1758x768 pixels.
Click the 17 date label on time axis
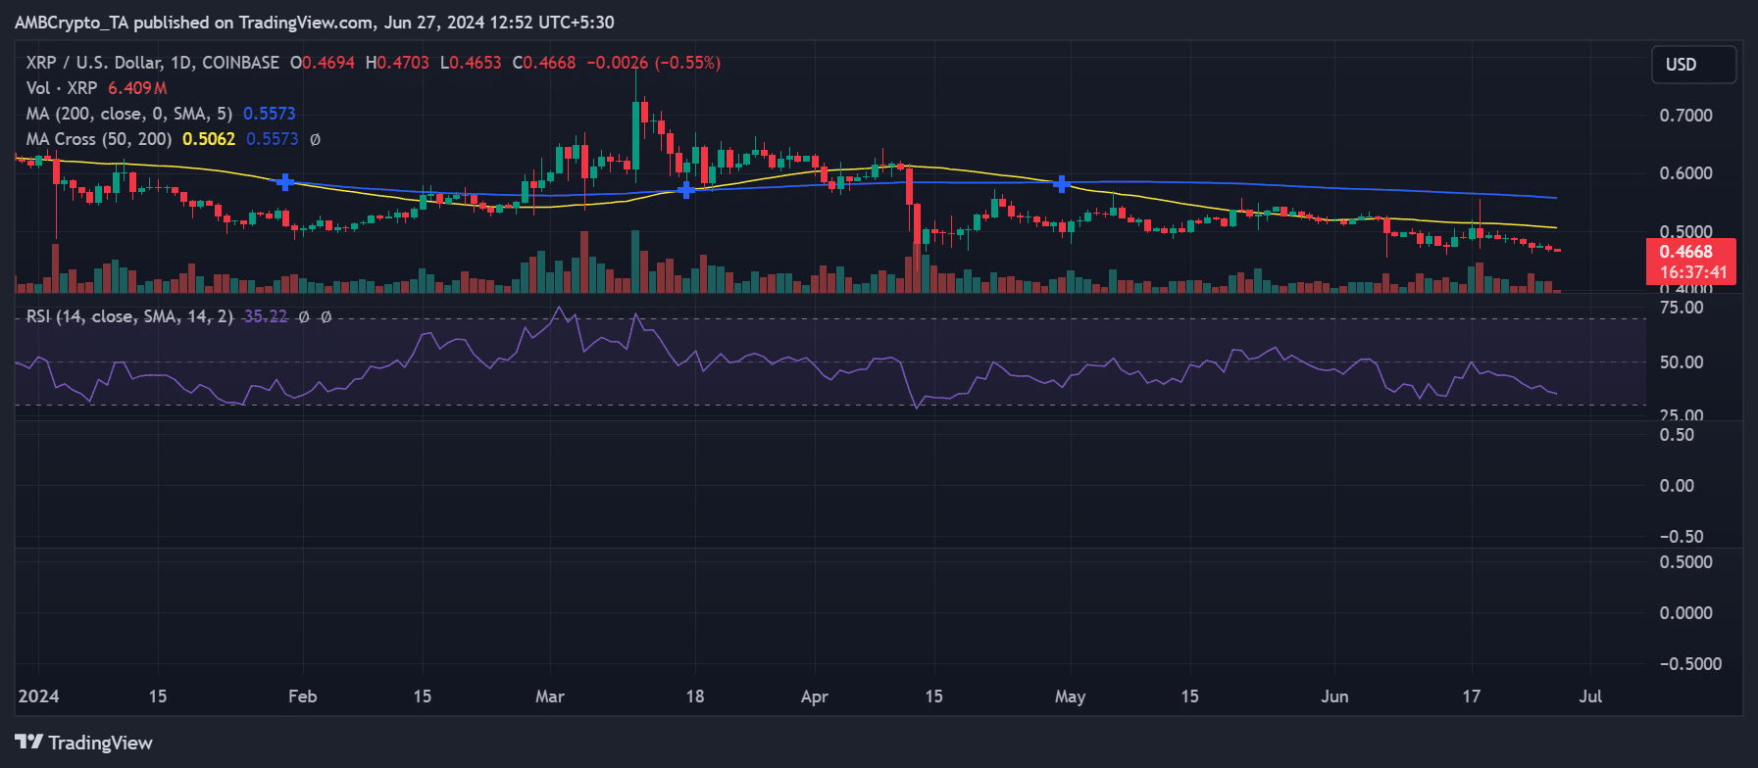pyautogui.click(x=1472, y=696)
